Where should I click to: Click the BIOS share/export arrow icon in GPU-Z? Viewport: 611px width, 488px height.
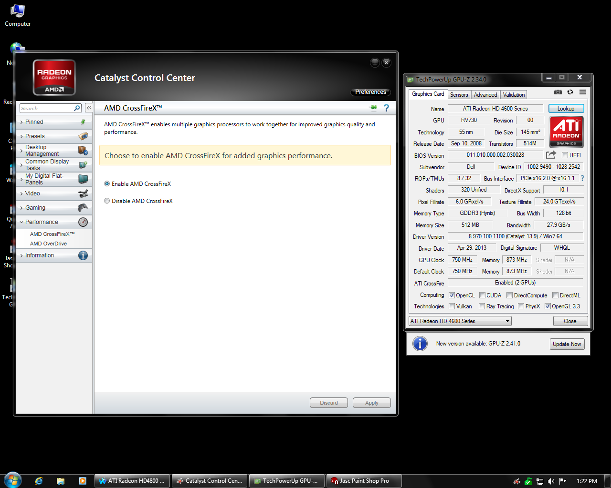pyautogui.click(x=551, y=155)
